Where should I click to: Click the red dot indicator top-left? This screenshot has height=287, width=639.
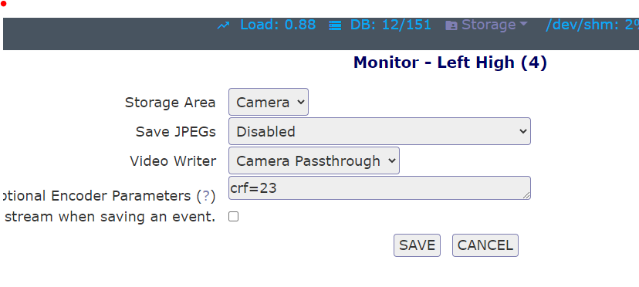(x=4, y=4)
